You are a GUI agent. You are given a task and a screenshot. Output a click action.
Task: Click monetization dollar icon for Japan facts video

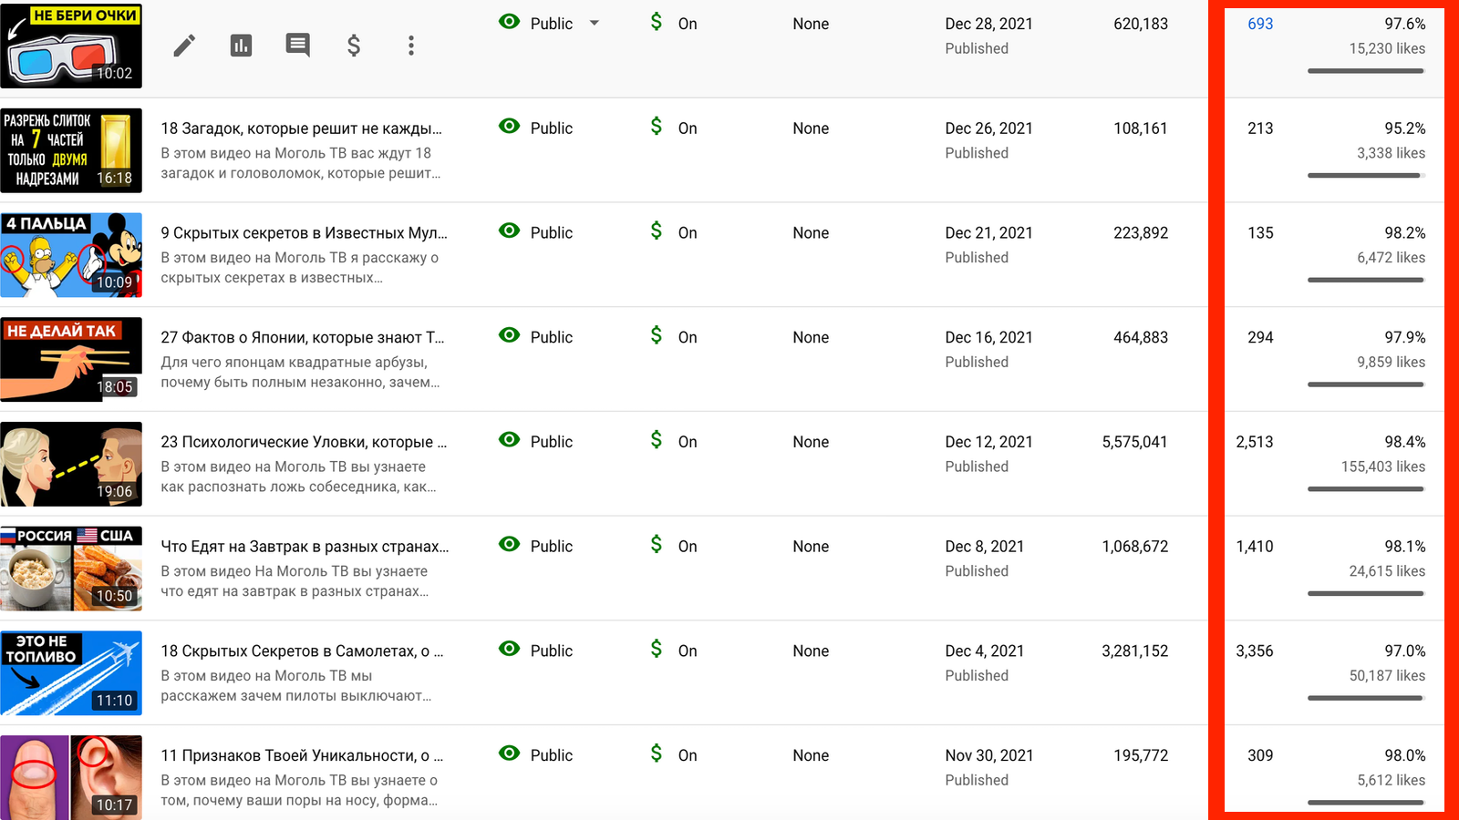click(657, 335)
